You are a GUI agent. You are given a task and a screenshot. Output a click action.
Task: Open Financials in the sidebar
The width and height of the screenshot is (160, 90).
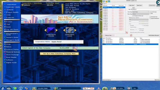point(10,17)
